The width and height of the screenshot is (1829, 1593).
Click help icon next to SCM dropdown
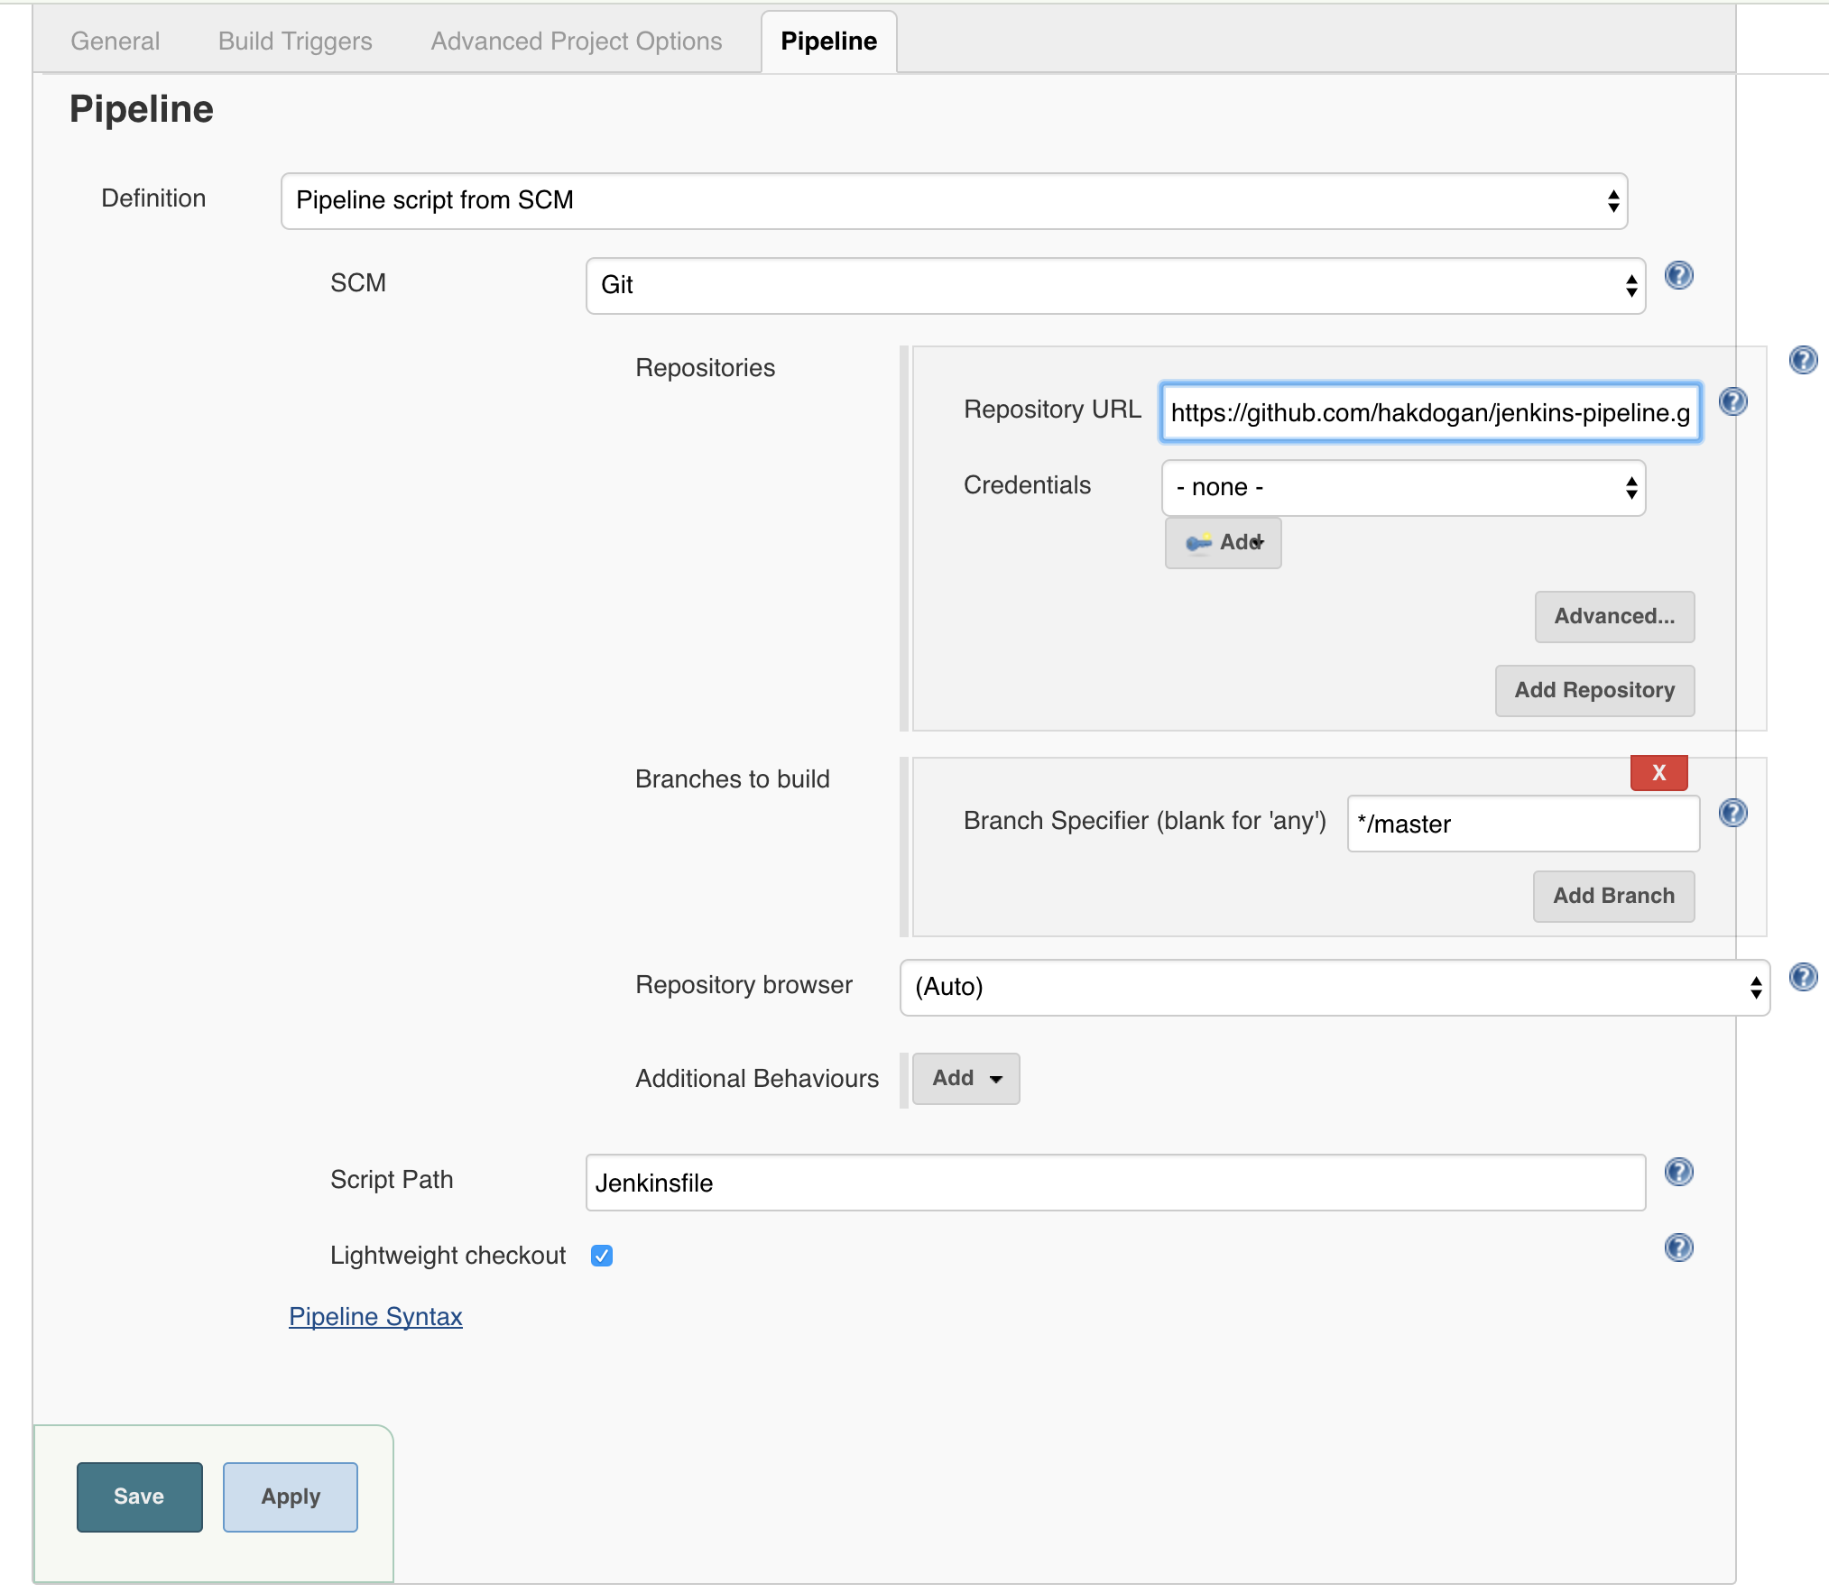click(1678, 275)
